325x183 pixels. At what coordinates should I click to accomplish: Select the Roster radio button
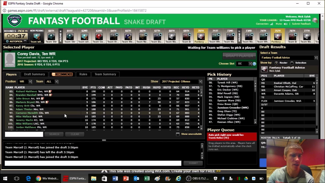(x=276, y=63)
